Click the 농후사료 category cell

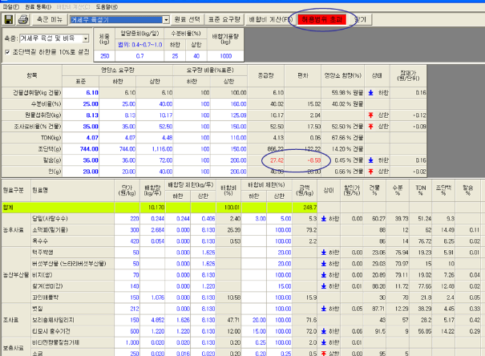16,230
